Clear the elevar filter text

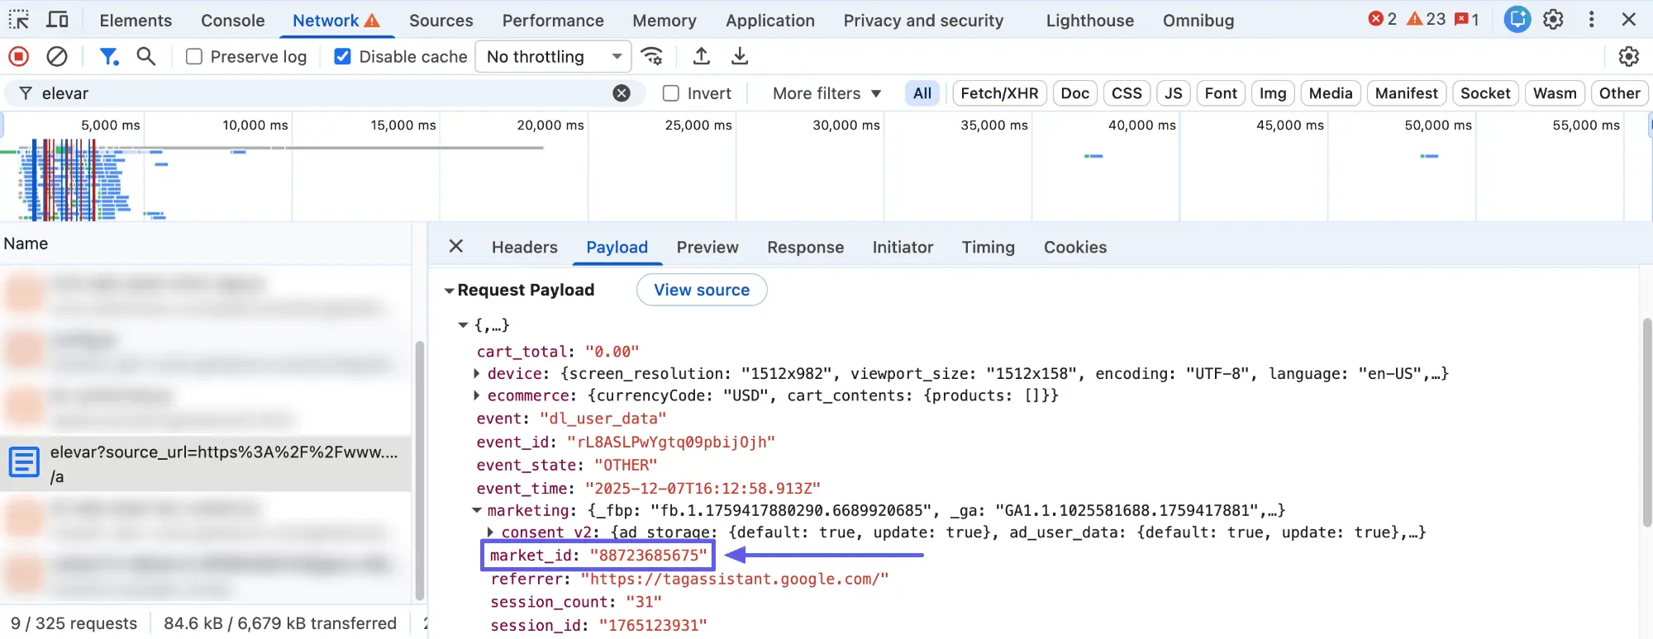(622, 93)
